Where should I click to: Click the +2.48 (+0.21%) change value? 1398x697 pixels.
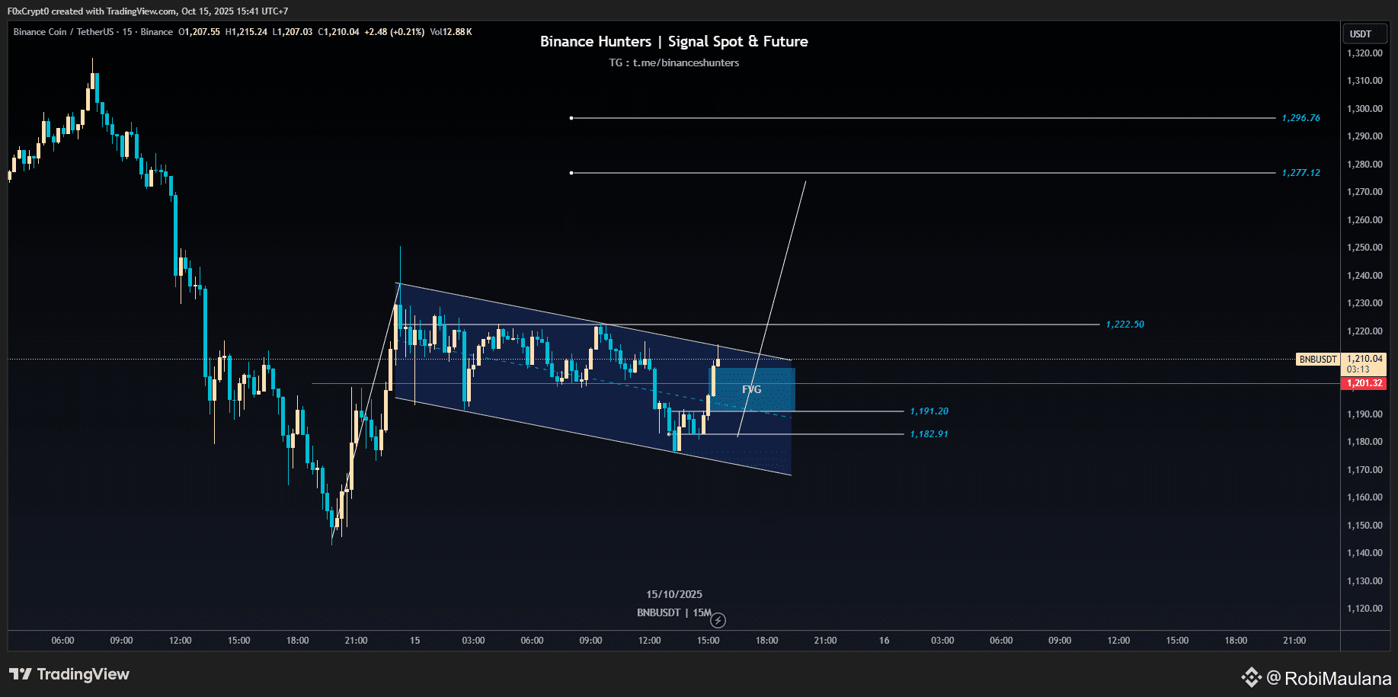pyautogui.click(x=395, y=32)
